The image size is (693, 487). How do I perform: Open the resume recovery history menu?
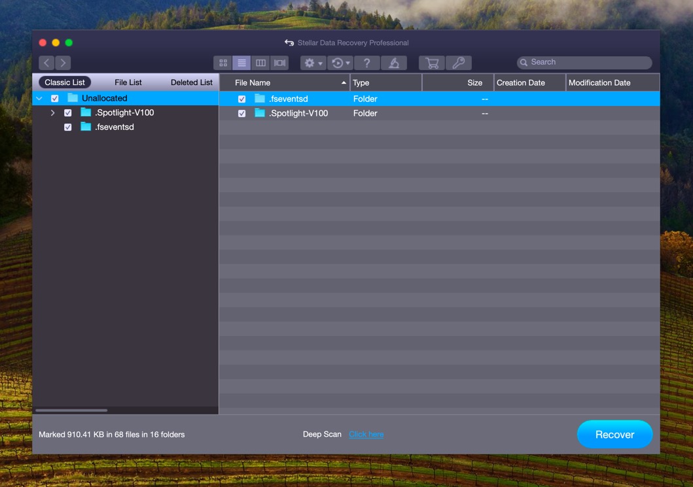340,63
